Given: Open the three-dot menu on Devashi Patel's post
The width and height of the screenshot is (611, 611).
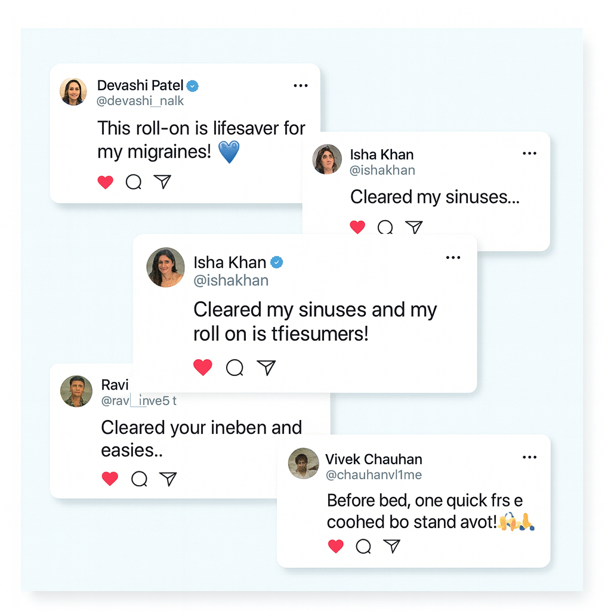Looking at the screenshot, I should click(301, 86).
